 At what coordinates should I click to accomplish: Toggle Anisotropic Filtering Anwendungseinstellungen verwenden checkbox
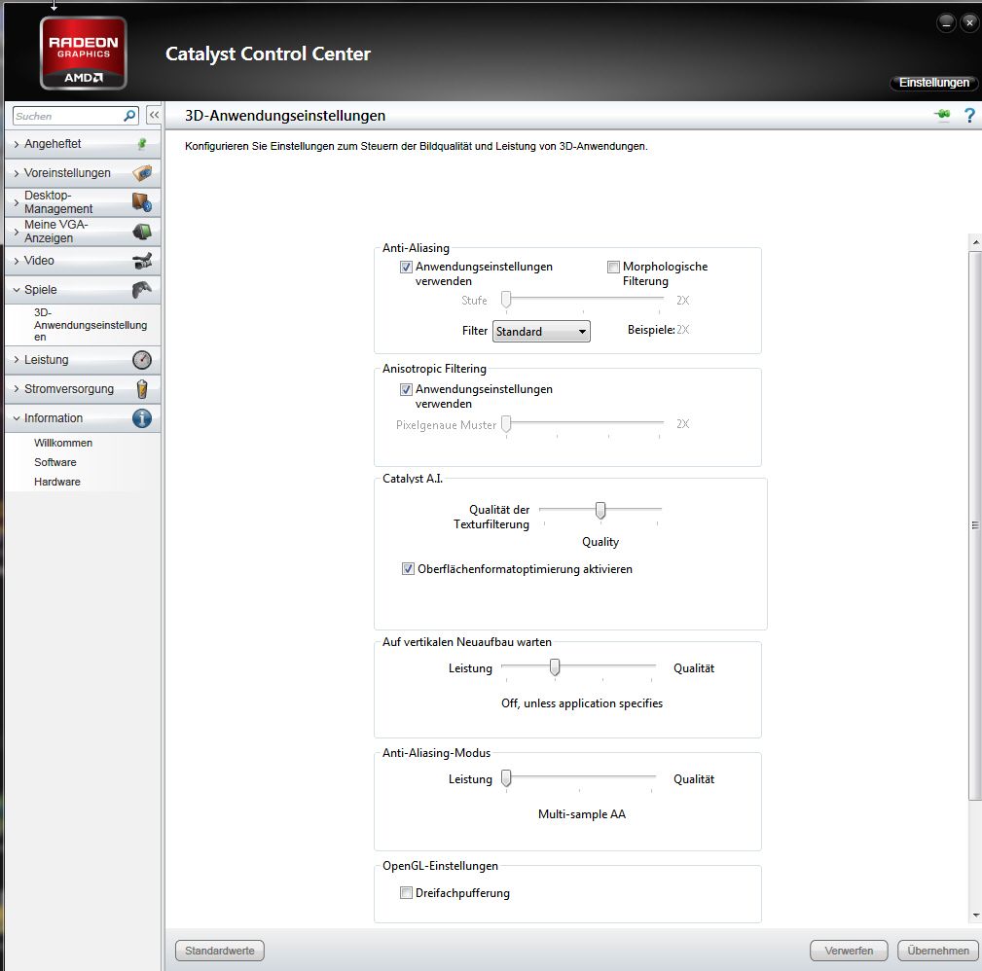406,390
